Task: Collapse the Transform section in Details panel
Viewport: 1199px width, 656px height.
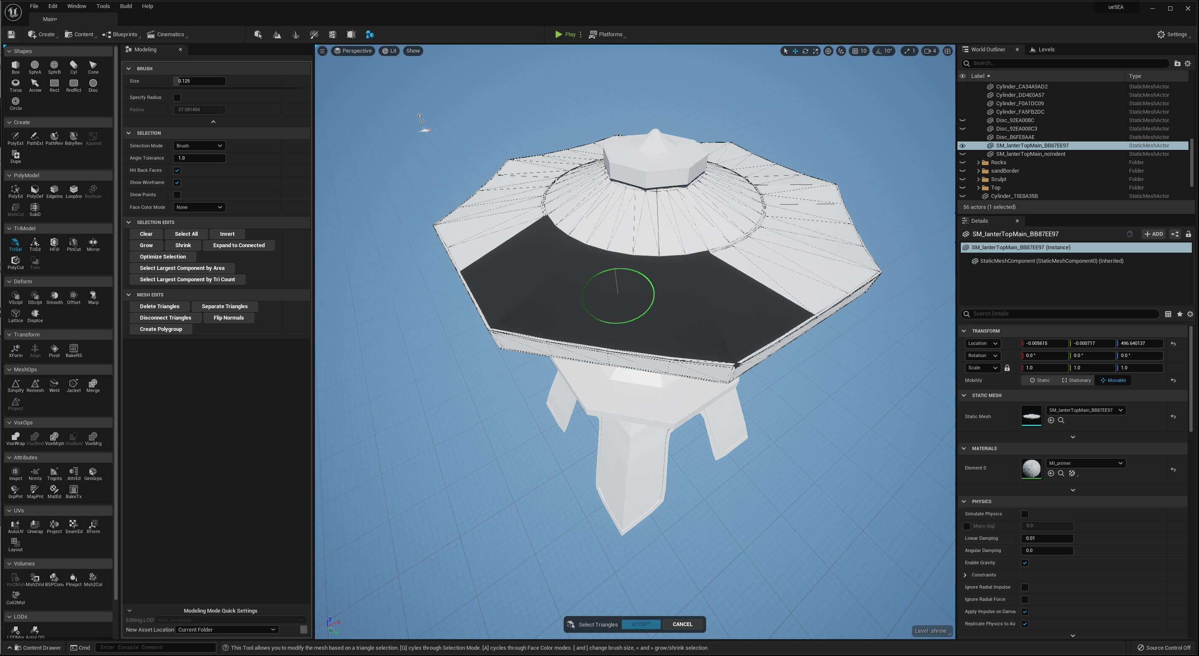Action: coord(964,331)
